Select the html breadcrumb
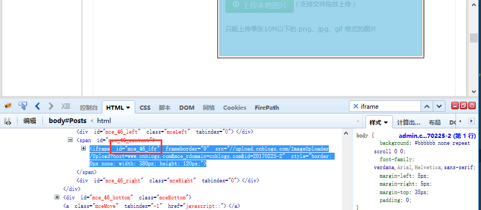Image resolution: width=481 pixels, height=210 pixels. point(104,121)
